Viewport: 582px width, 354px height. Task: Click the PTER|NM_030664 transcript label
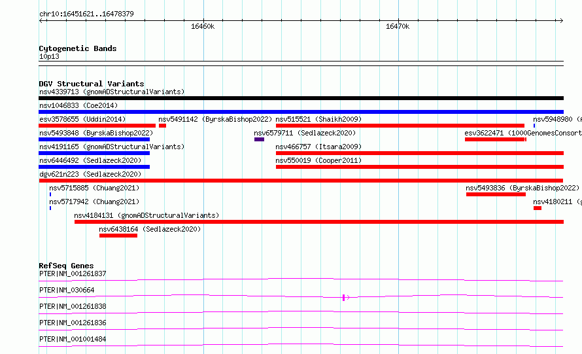tap(67, 290)
